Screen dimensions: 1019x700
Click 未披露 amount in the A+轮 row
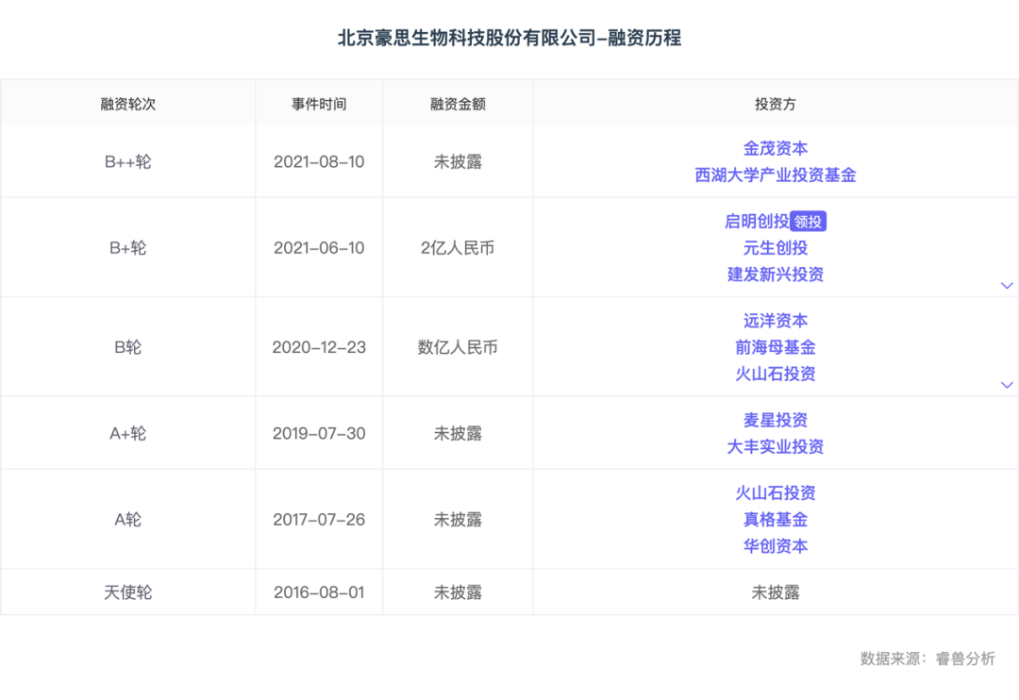pyautogui.click(x=458, y=434)
